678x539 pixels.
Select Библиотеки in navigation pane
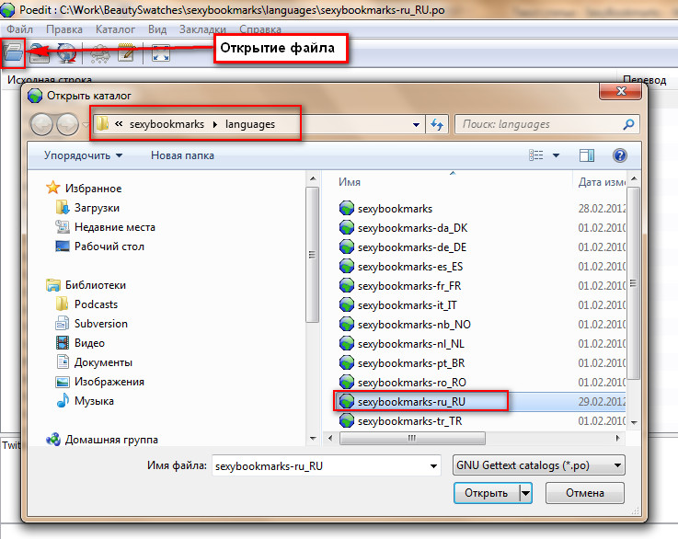pos(86,285)
